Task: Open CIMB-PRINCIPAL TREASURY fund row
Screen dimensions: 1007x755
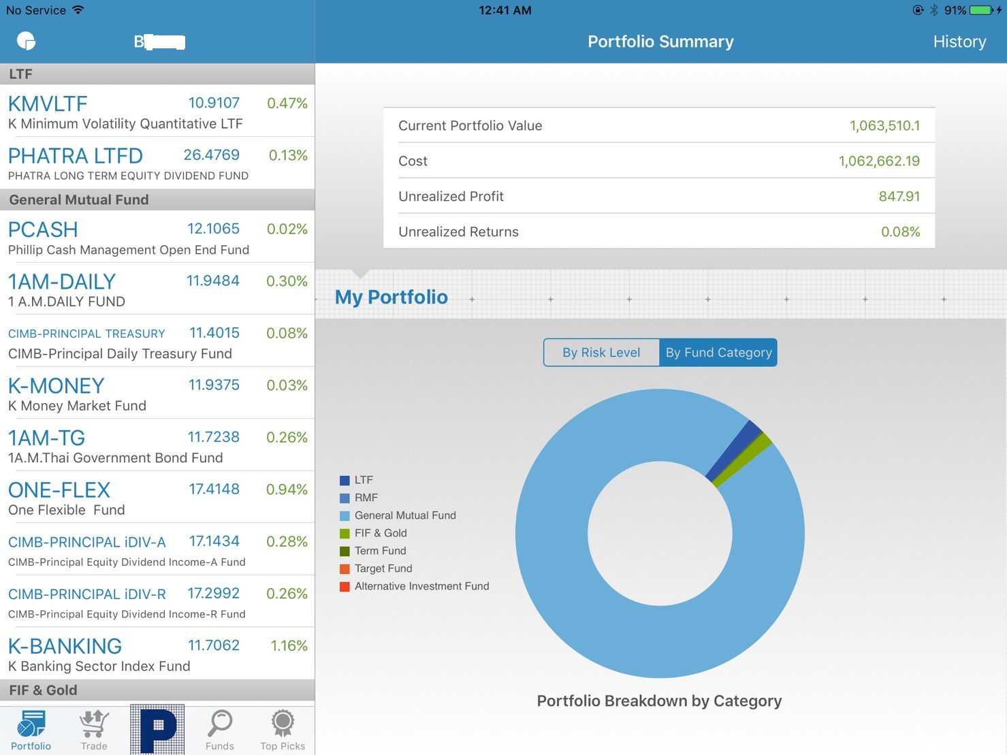Action: (157, 341)
